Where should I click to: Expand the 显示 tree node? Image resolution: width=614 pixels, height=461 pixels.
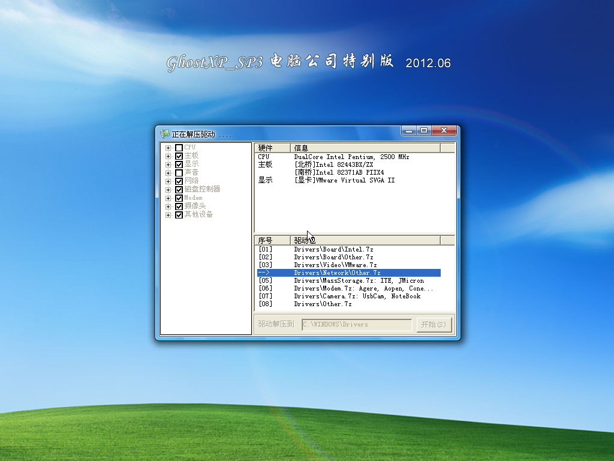click(168, 164)
